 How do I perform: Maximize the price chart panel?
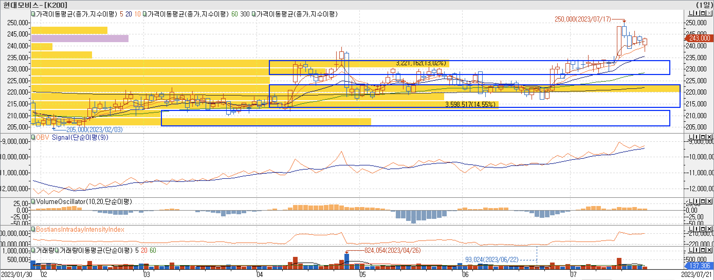coord(703,13)
